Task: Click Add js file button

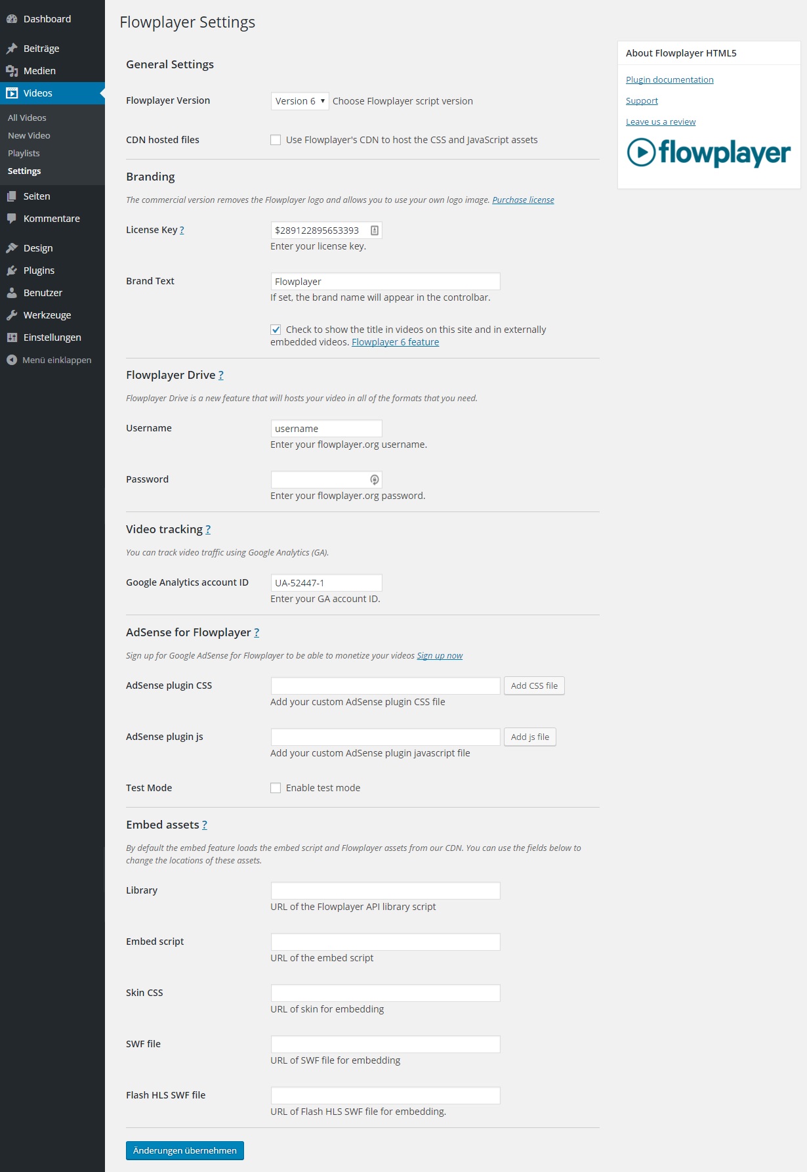Action: click(x=529, y=737)
